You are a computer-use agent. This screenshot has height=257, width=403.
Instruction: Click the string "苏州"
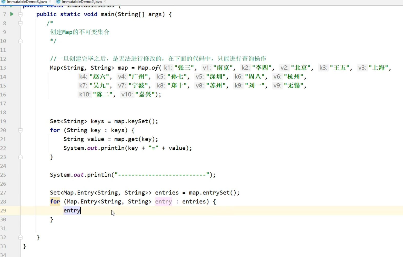click(216, 86)
